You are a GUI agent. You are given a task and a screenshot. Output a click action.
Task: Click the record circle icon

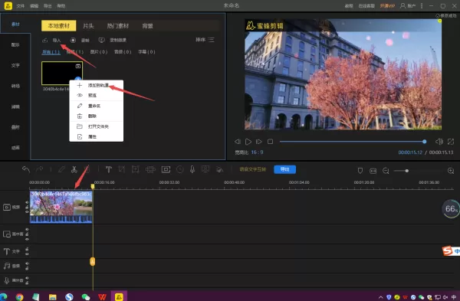point(73,40)
